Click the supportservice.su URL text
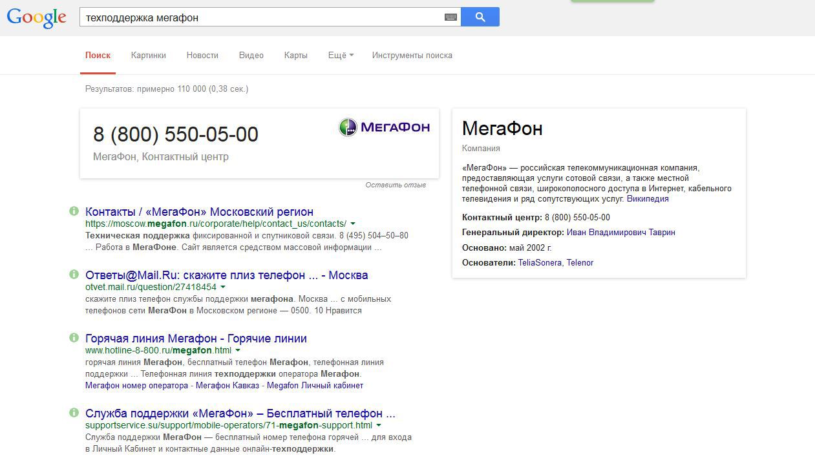Screen dimensions: 815x471 point(229,425)
